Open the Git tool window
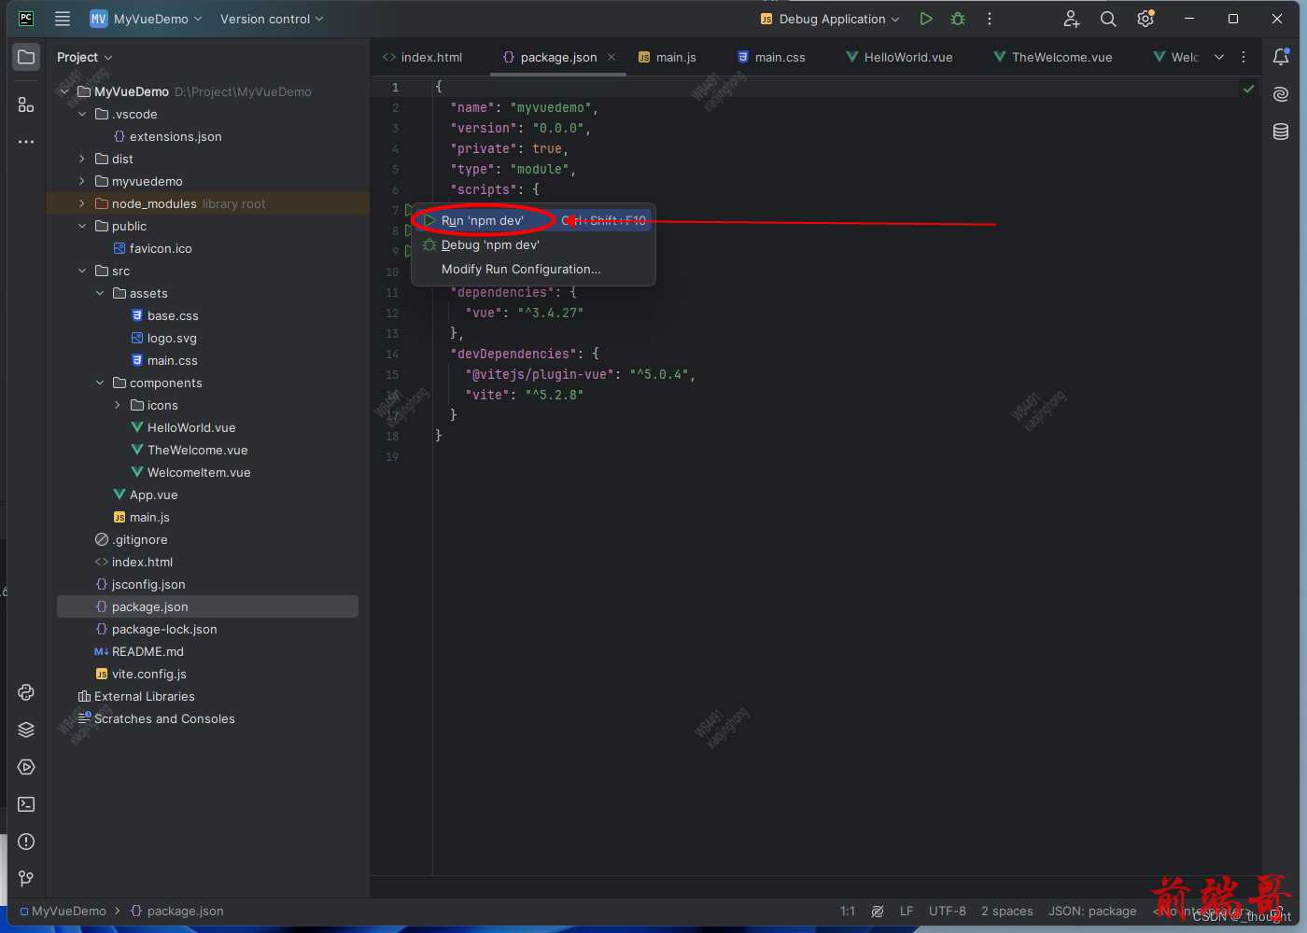The height and width of the screenshot is (933, 1307). click(x=26, y=879)
